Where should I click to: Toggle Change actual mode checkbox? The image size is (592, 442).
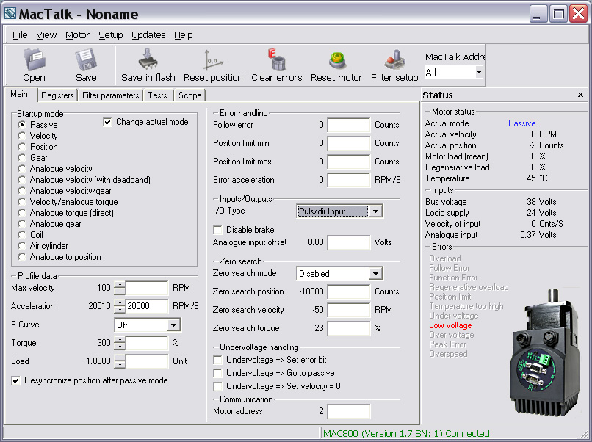pos(107,122)
